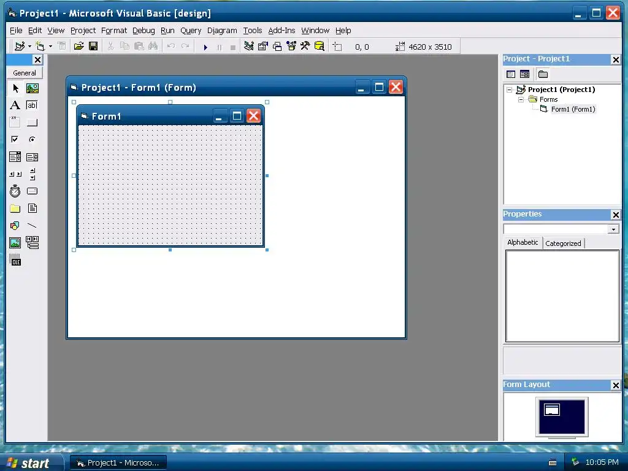The width and height of the screenshot is (628, 471).
Task: Open Data View Window toolbar icon
Action: point(319,47)
